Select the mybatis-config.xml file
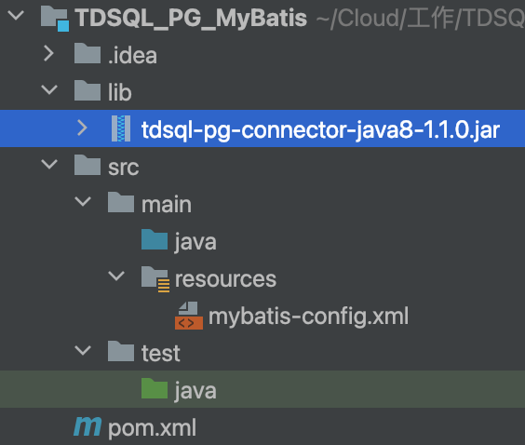The image size is (525, 445). (308, 317)
